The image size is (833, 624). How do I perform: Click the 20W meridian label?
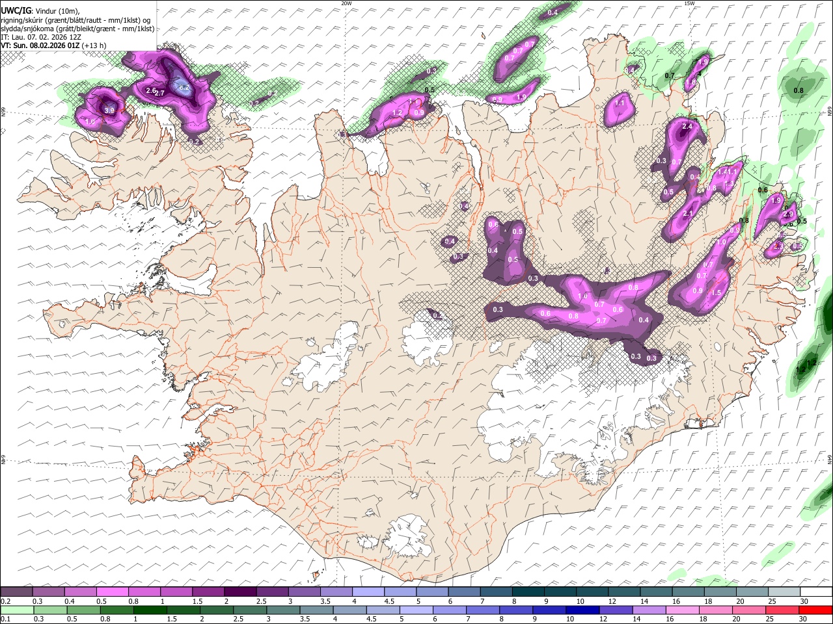click(x=347, y=3)
